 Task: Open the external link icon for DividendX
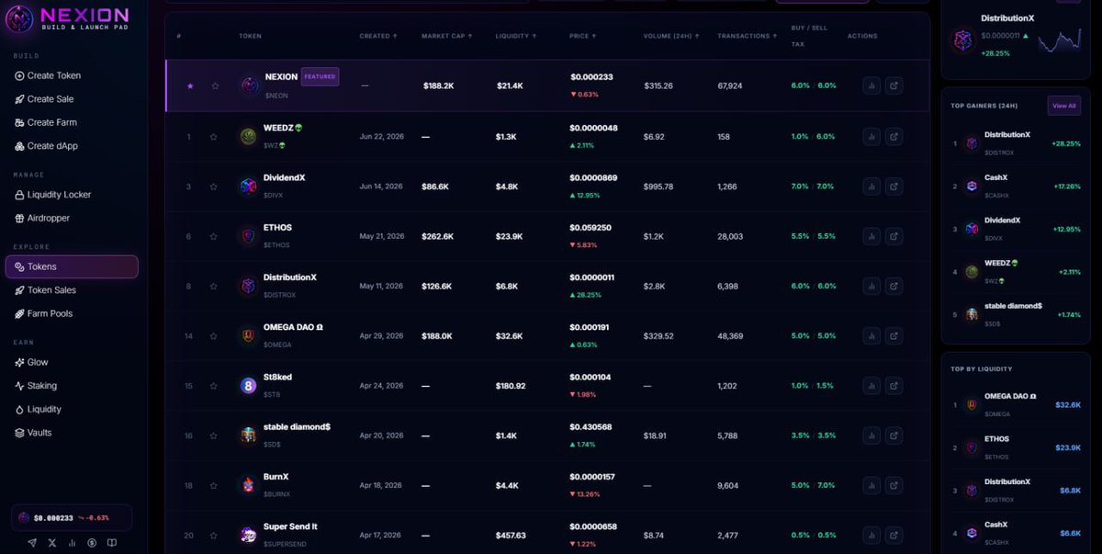coord(894,187)
